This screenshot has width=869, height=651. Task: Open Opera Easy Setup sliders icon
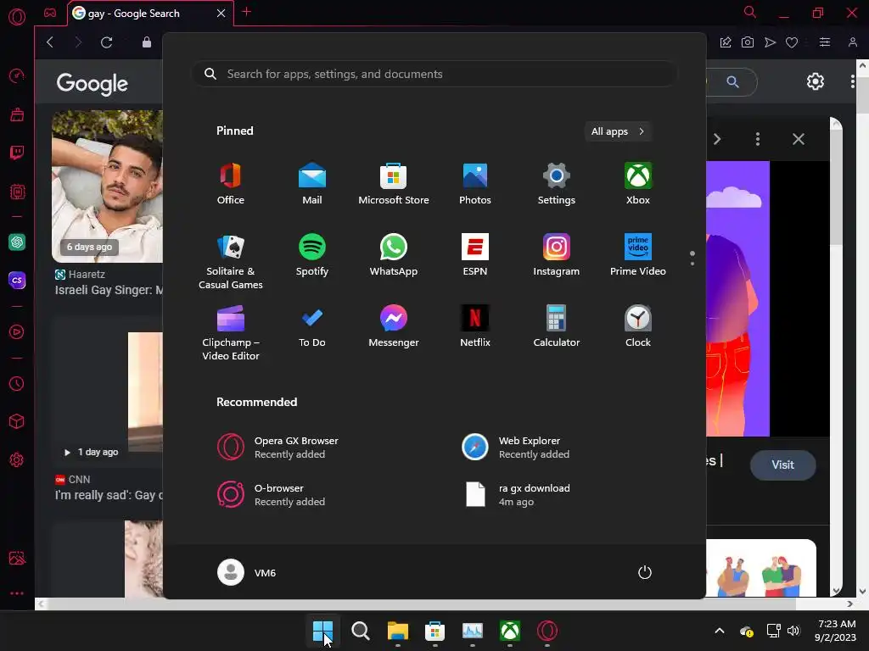(x=825, y=42)
